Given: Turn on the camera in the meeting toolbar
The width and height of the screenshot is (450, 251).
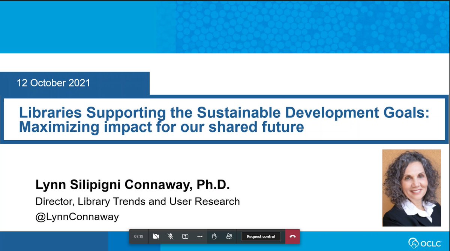Looking at the screenshot, I should click(x=156, y=236).
